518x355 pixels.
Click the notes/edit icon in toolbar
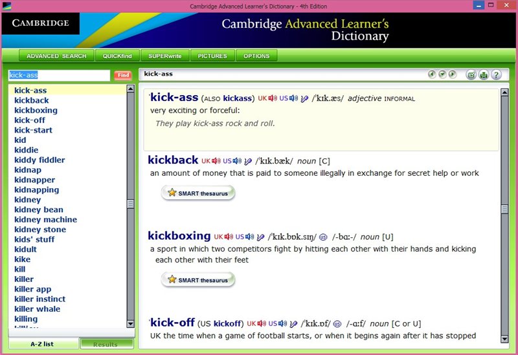(471, 75)
